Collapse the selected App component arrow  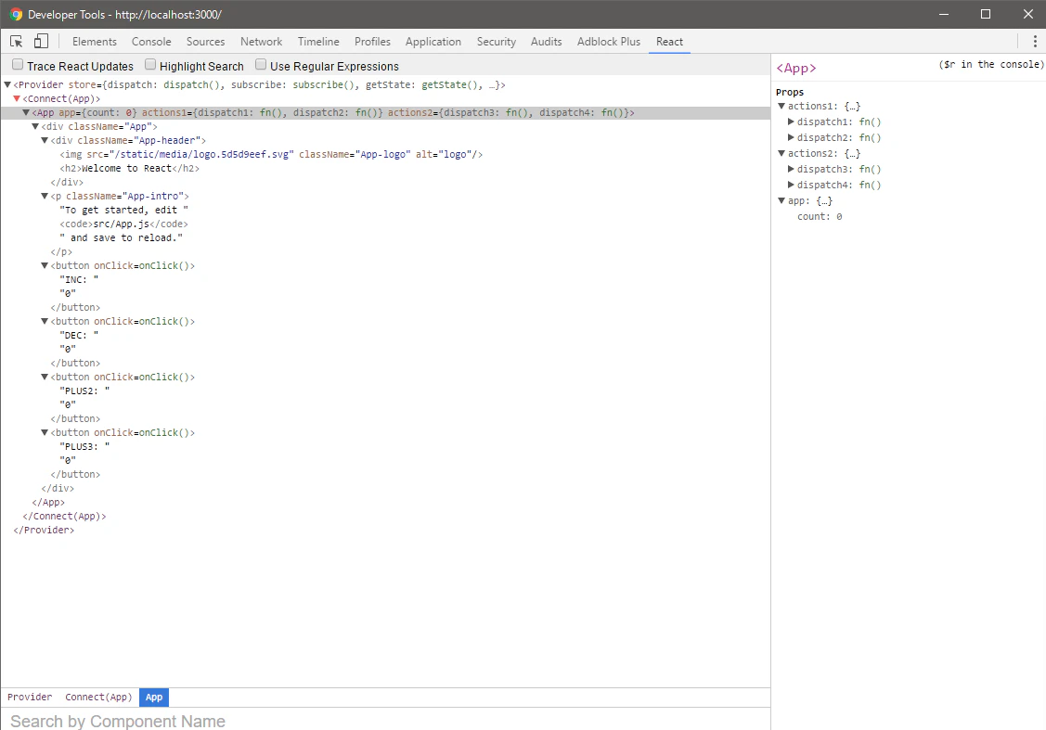pos(27,112)
